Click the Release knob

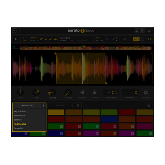(68, 92)
